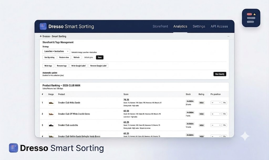Click 'Low stock · High sales' note
The image size is (269, 160).
[130, 117]
